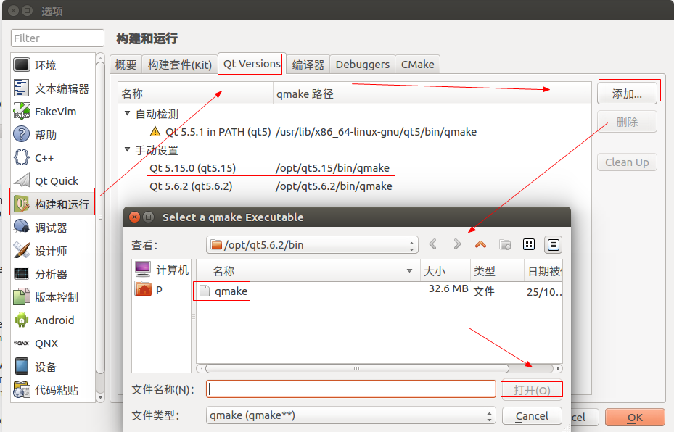
Task: Create a new folder in file dialog
Action: click(x=505, y=245)
